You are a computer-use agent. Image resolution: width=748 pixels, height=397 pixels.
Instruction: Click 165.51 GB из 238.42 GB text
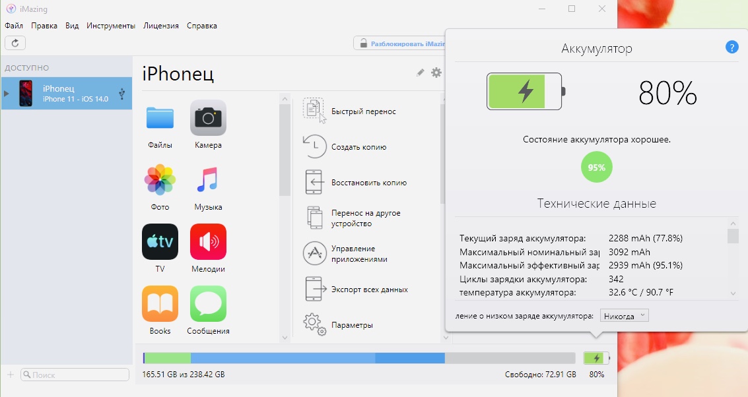pos(183,374)
